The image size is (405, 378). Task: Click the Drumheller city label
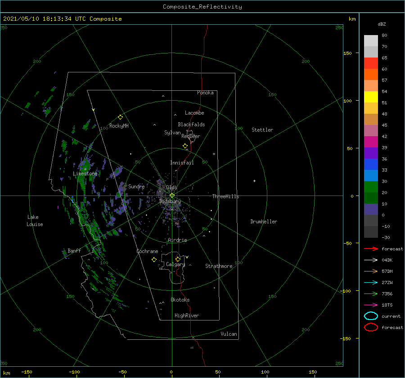coord(264,222)
